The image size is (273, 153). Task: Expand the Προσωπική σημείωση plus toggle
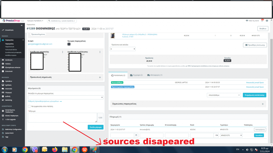point(100,77)
